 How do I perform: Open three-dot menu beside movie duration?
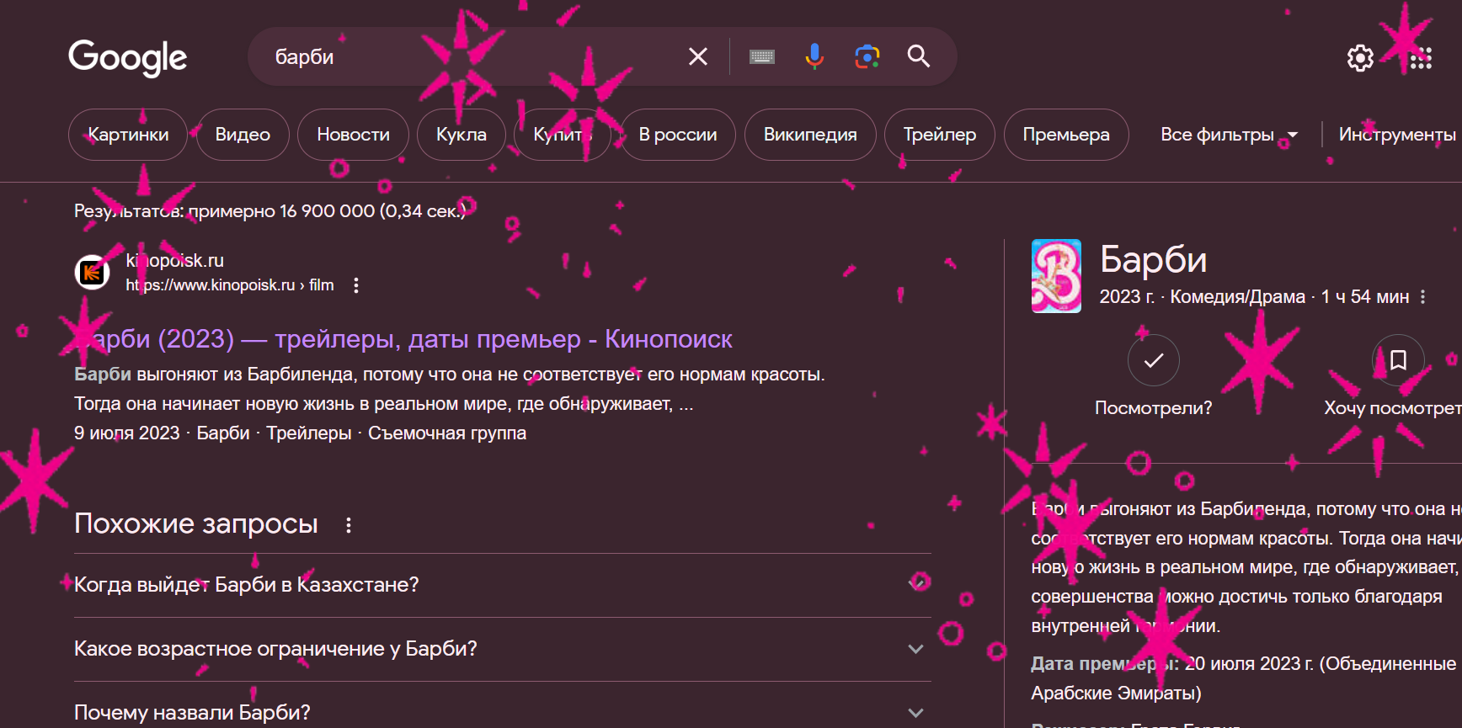coord(1423,297)
